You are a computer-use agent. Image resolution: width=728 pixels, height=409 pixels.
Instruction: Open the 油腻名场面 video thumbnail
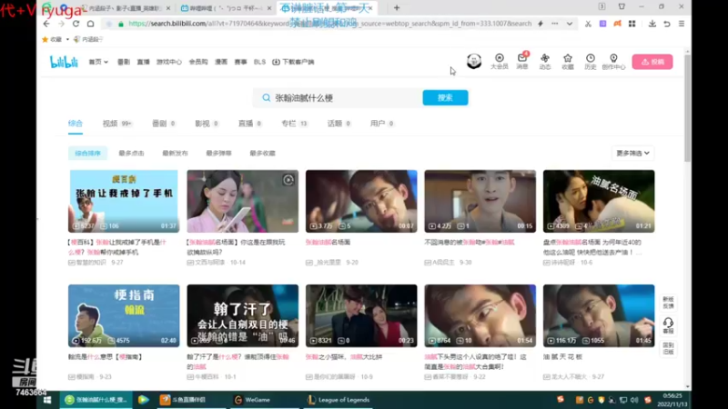pos(599,201)
